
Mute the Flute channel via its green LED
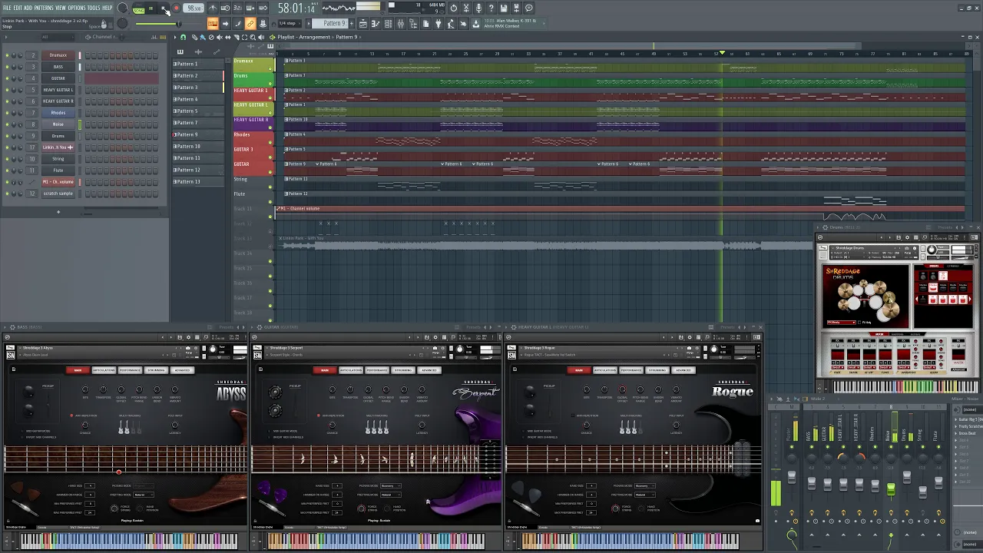pyautogui.click(x=7, y=171)
